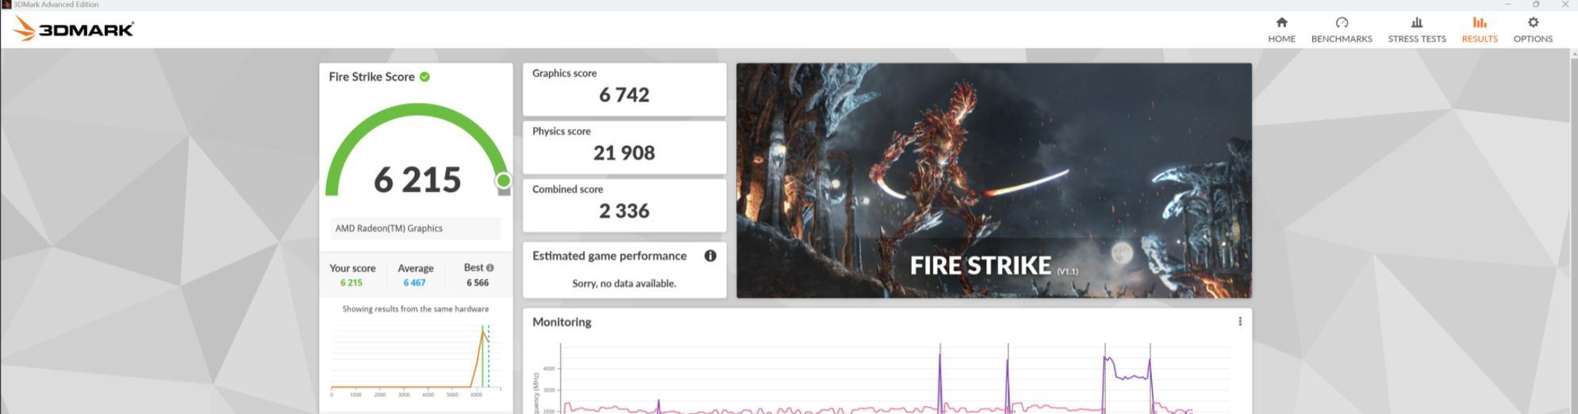Click the info icon next to Best
Viewport: 1578px width, 414px height.
pyautogui.click(x=490, y=268)
